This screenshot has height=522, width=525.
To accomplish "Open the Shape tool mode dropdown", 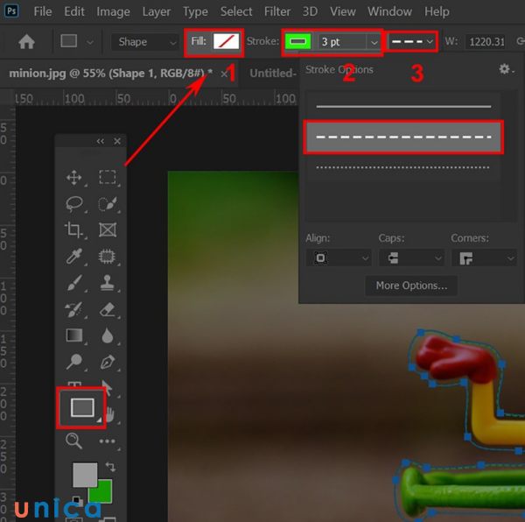I will pos(145,42).
